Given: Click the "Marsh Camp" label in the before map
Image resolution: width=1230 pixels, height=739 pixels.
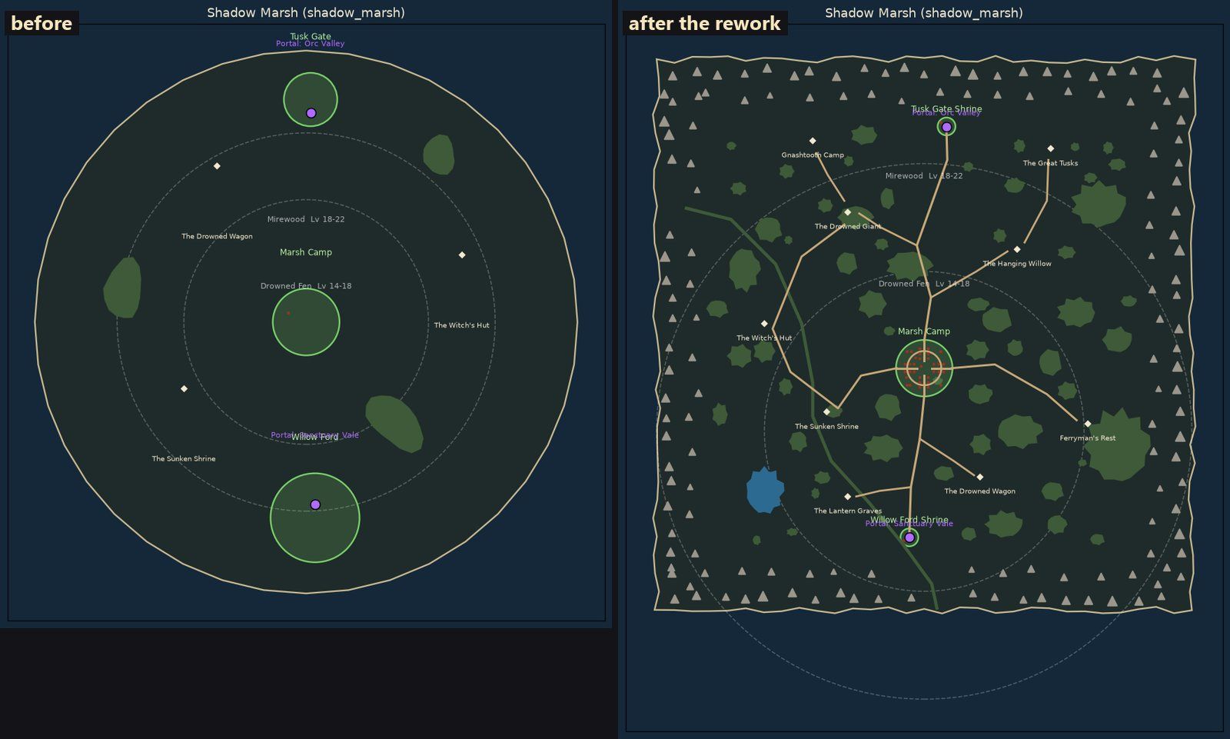Looking at the screenshot, I should pyautogui.click(x=306, y=252).
